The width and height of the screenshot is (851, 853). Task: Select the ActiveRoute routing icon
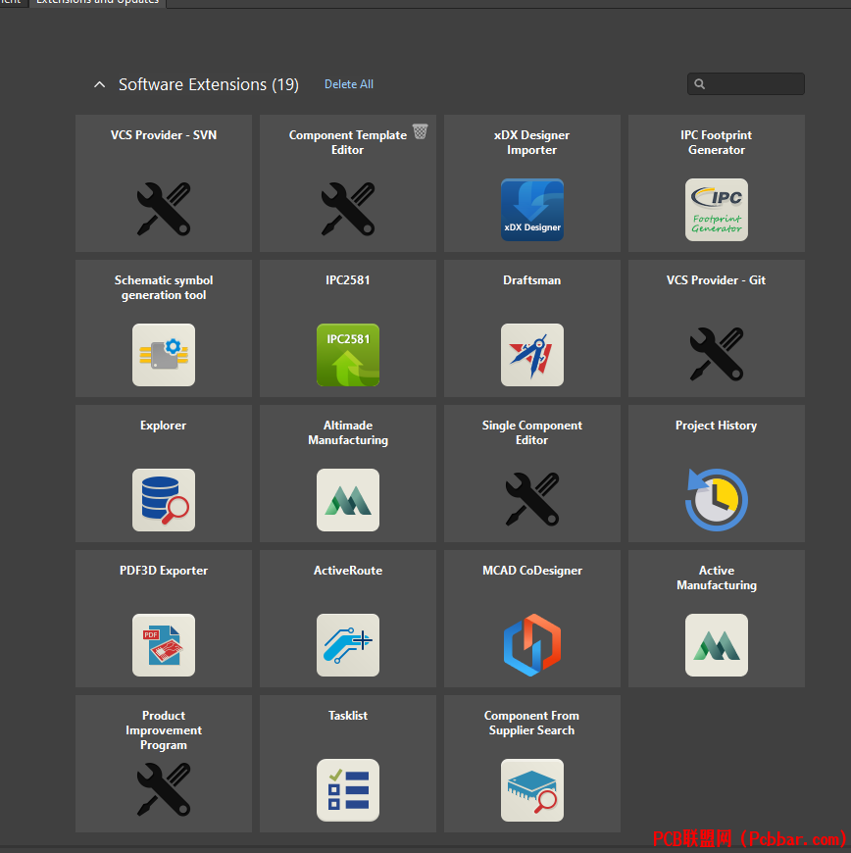348,645
